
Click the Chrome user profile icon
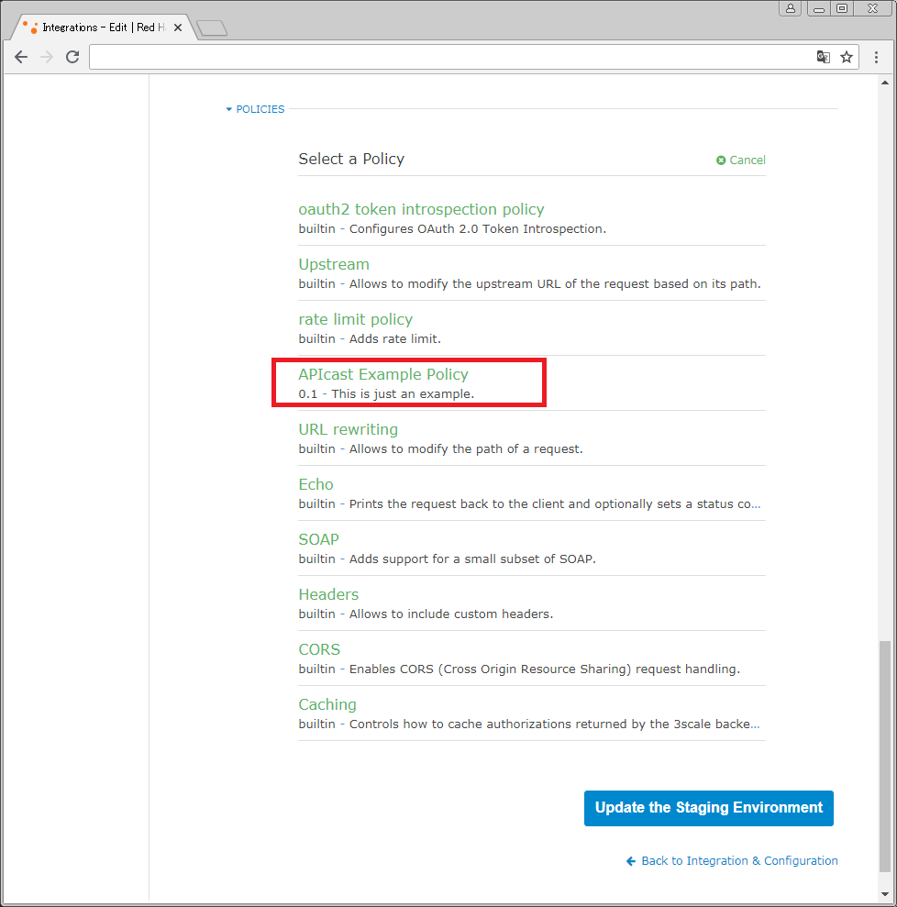click(x=790, y=8)
